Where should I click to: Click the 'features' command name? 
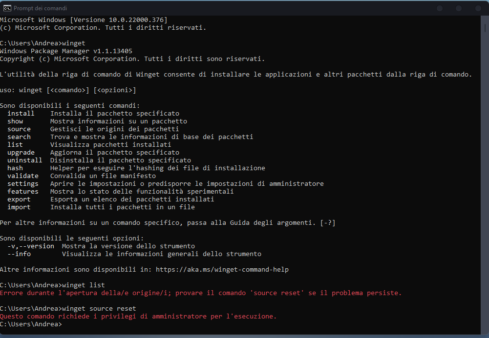(x=23, y=191)
